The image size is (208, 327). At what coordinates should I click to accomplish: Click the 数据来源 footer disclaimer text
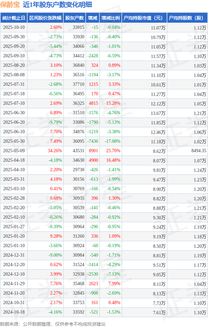click(53, 324)
